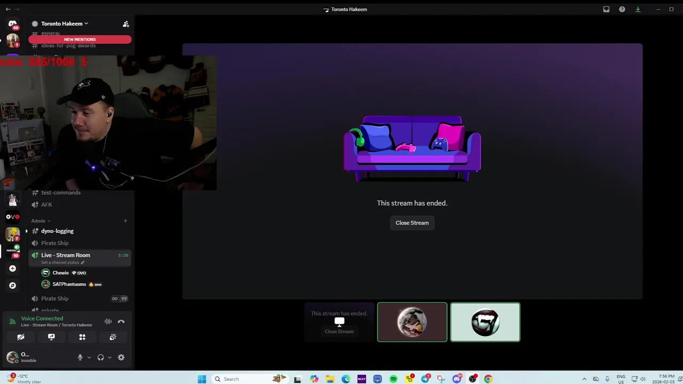Join the AFK voice channel
Viewport: 683px width, 384px height.
(46, 205)
